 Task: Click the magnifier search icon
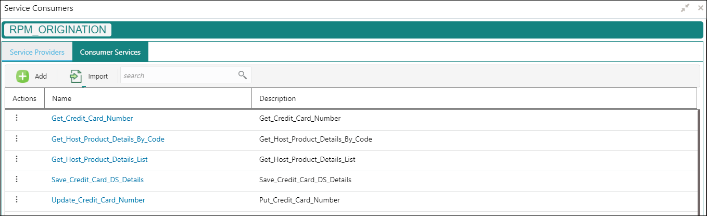point(242,75)
